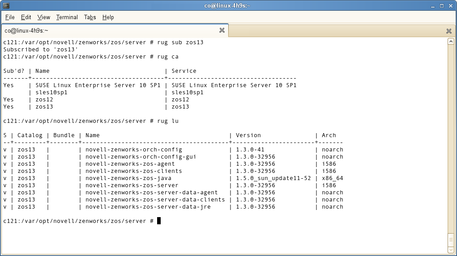Click 'novell-zenworks-zos-java' package name
The width and height of the screenshot is (457, 256).
[x=128, y=178]
